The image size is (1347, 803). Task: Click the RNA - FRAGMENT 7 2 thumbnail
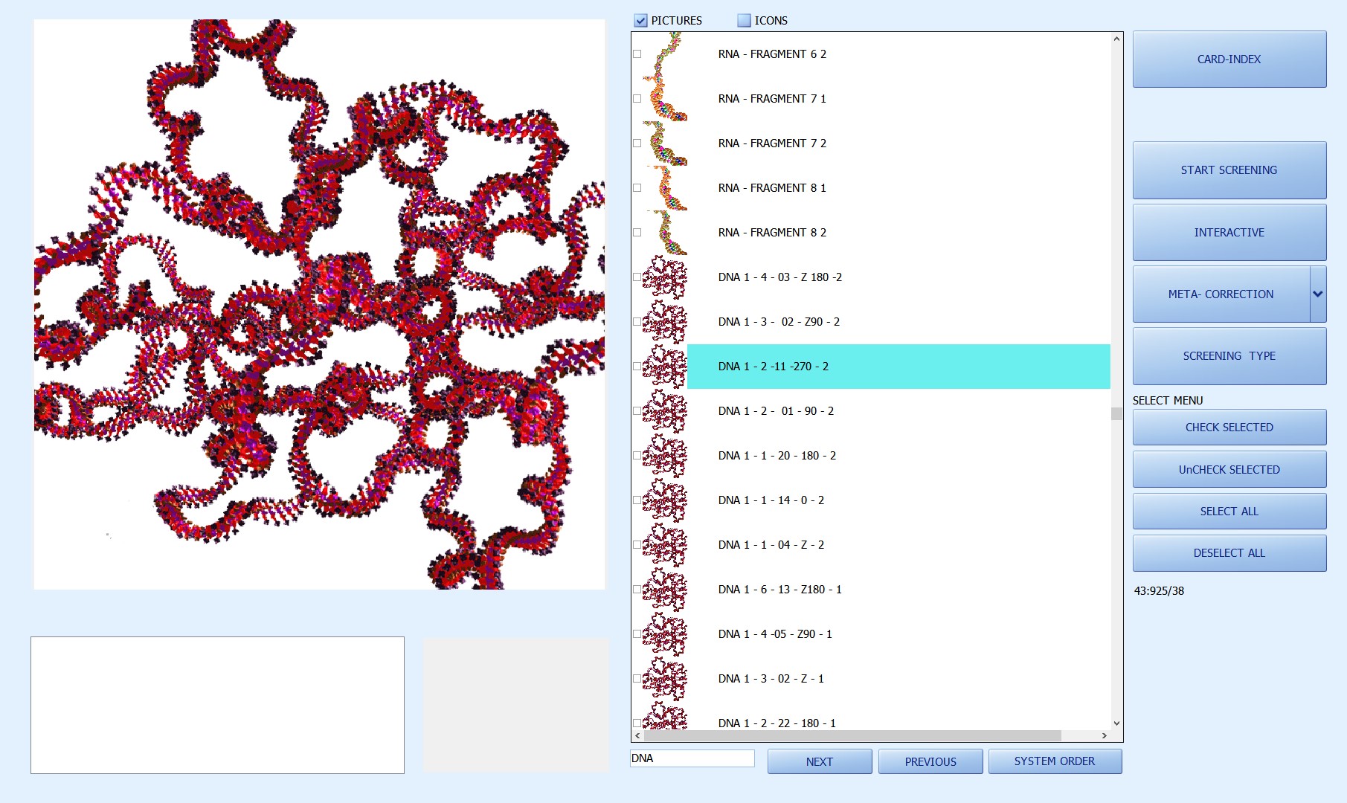(665, 143)
